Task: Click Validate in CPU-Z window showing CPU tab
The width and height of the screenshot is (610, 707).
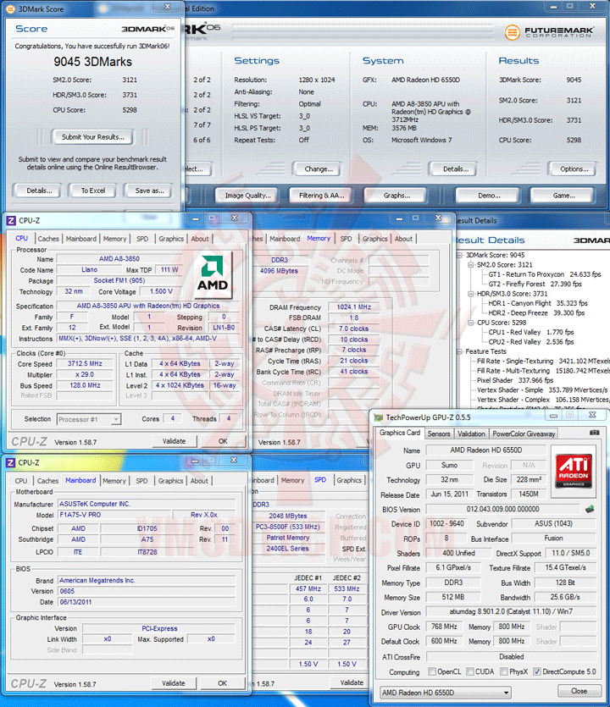Action: pyautogui.click(x=175, y=441)
